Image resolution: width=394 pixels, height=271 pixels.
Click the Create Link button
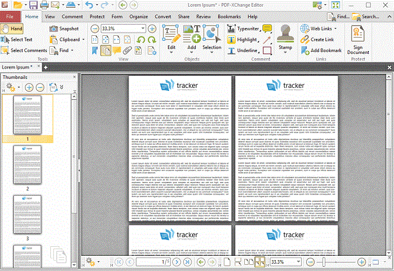click(x=321, y=39)
